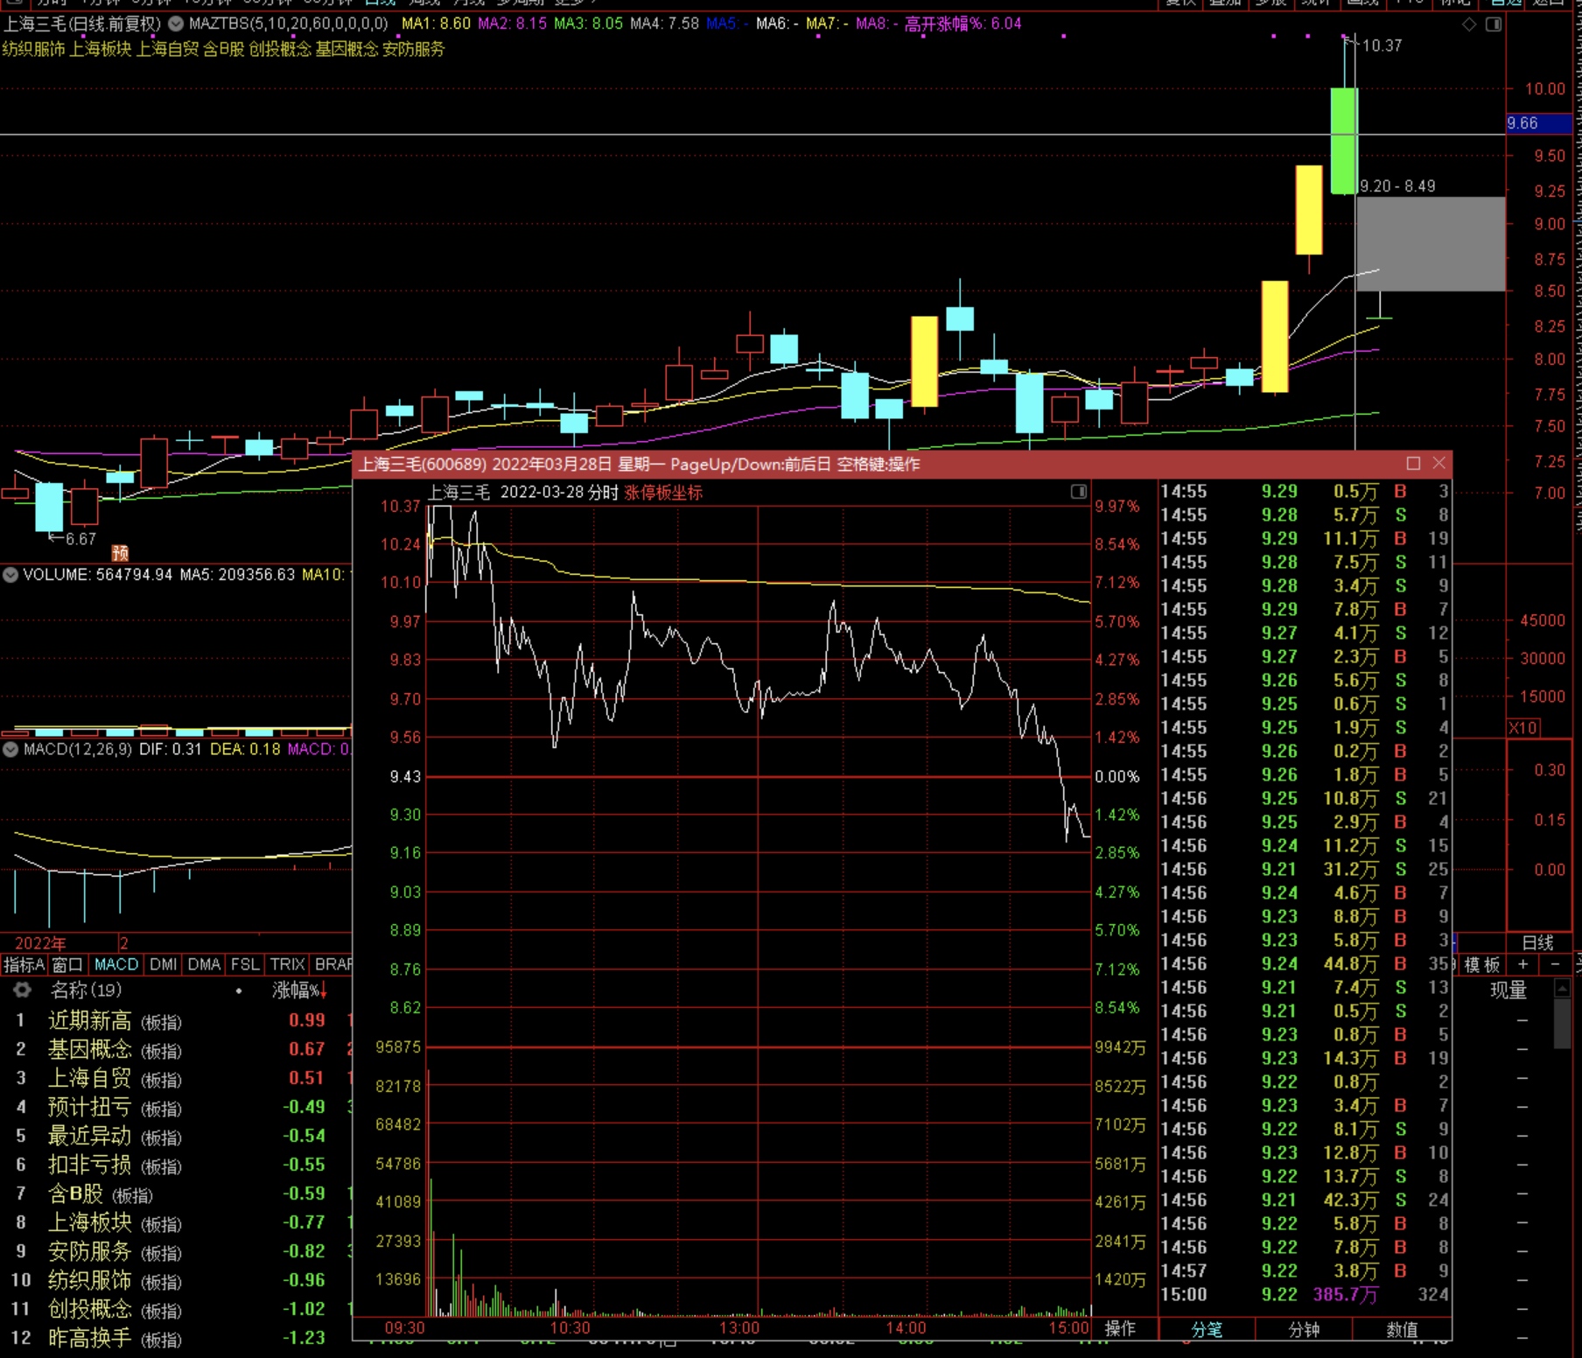This screenshot has width=1582, height=1358.
Task: Click the 操作 button in popup
Action: click(1120, 1328)
